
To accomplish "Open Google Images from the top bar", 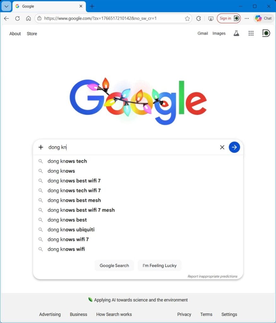I will coord(219,33).
